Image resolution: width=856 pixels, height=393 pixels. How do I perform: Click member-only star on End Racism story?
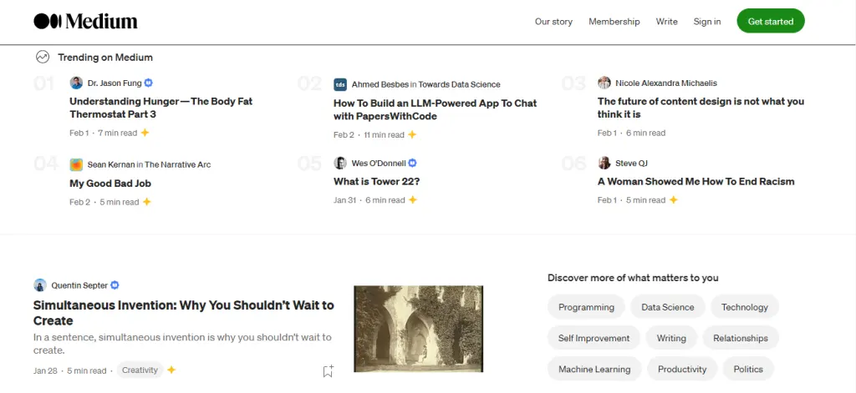[x=674, y=200]
